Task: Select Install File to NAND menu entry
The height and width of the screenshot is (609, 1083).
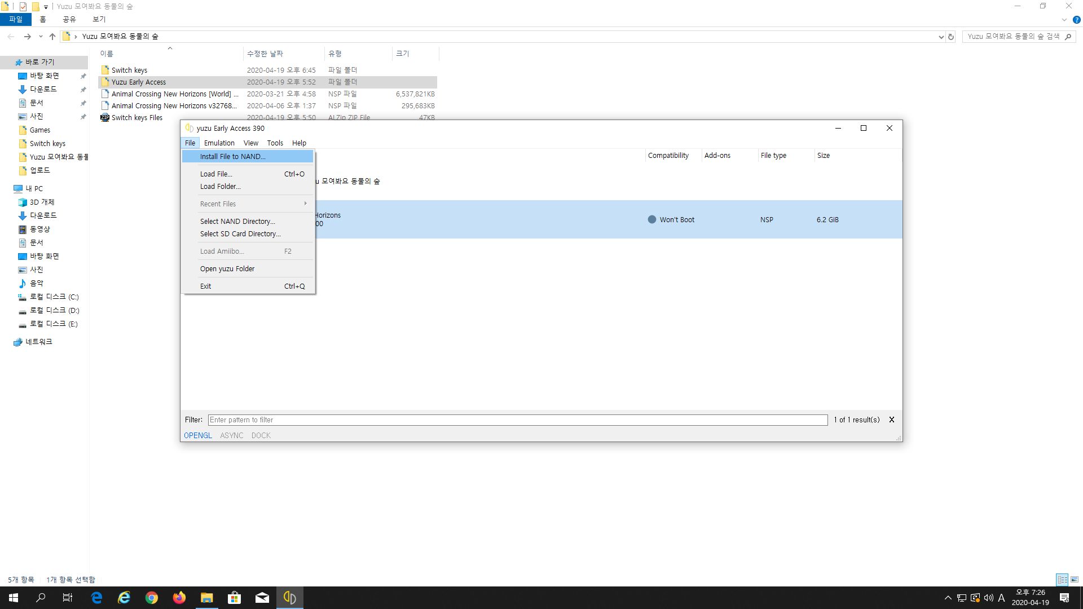Action: pos(232,156)
